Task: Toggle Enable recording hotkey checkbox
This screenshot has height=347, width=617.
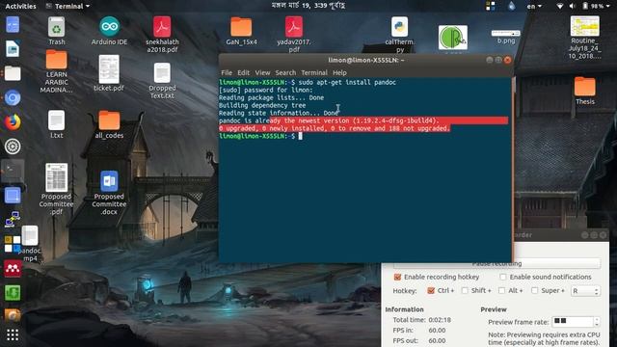Action: [x=397, y=277]
